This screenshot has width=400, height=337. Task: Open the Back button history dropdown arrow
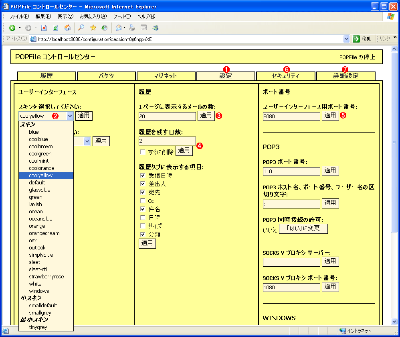(x=20, y=28)
